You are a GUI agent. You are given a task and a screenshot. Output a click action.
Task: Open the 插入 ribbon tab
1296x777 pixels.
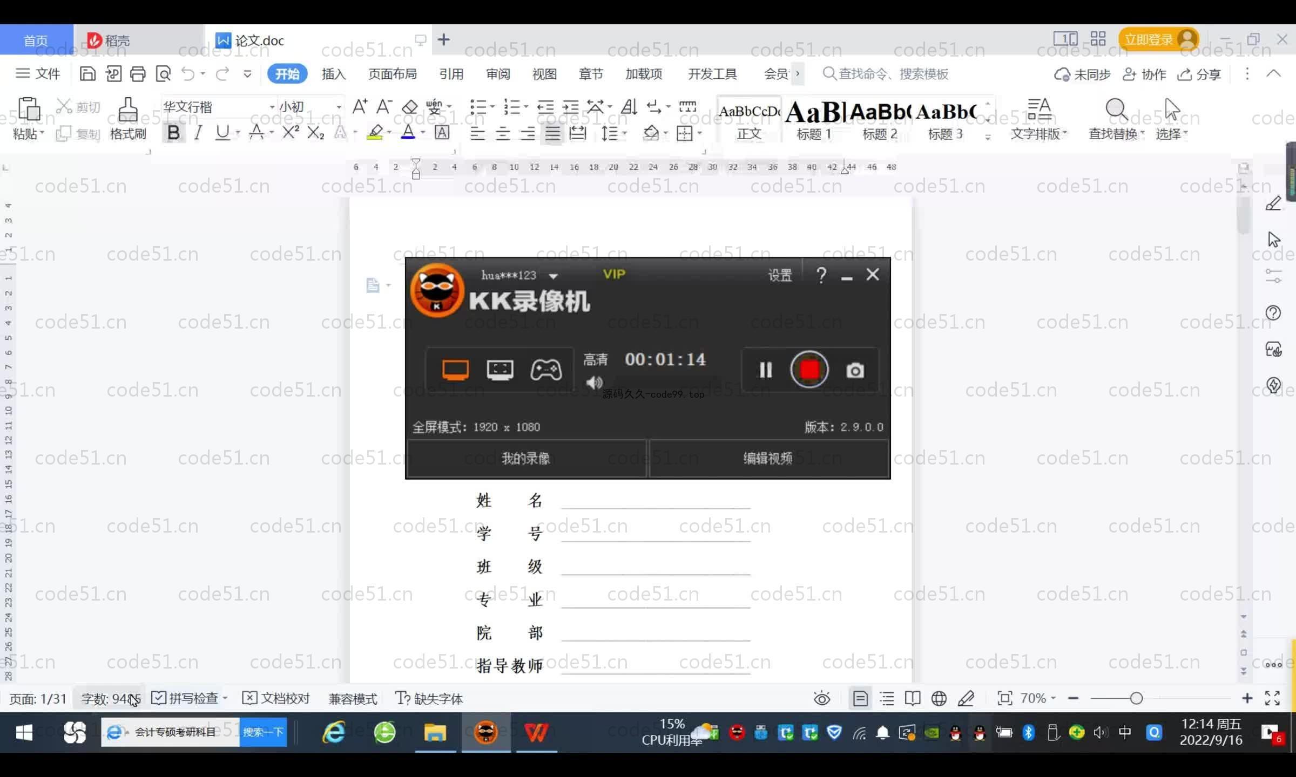(x=334, y=74)
